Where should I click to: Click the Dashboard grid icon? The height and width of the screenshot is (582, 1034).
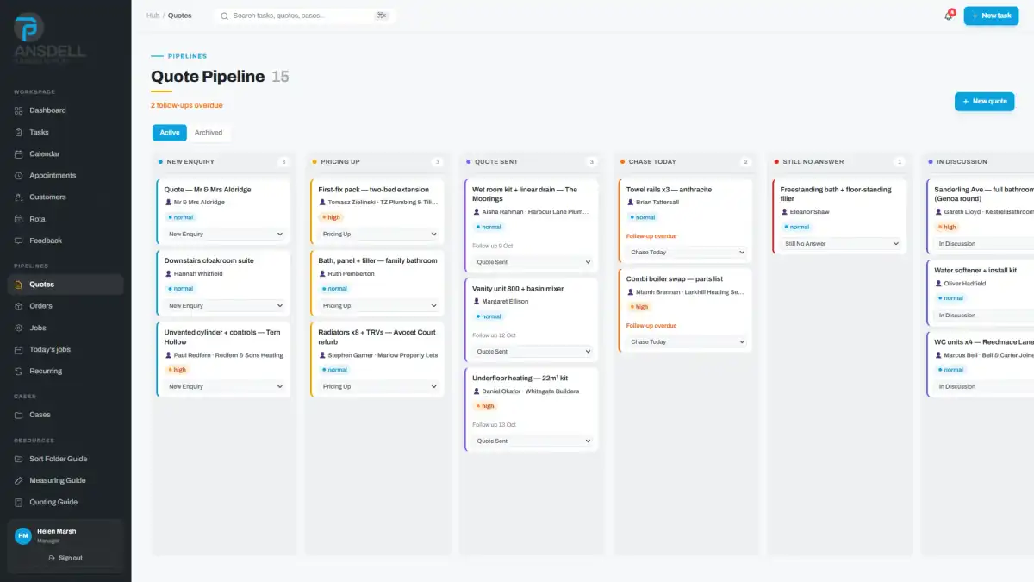19,110
